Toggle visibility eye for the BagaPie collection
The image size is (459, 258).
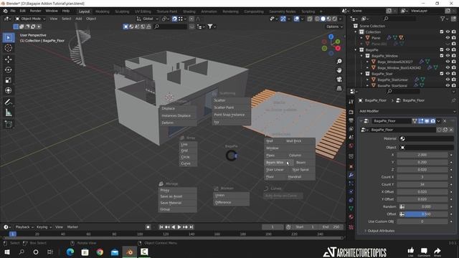(448, 49)
